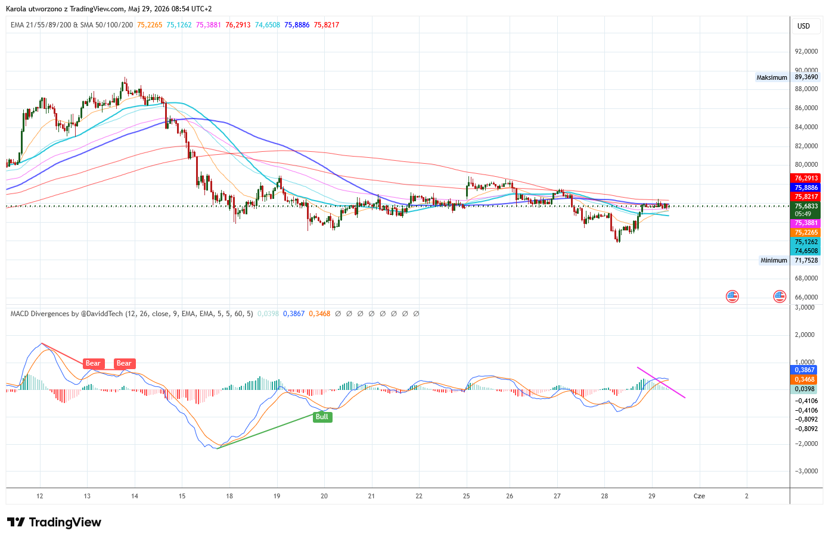This screenshot has height=540, width=829.
Task: Click the 89,3690 maximum price value
Action: pyautogui.click(x=806, y=77)
